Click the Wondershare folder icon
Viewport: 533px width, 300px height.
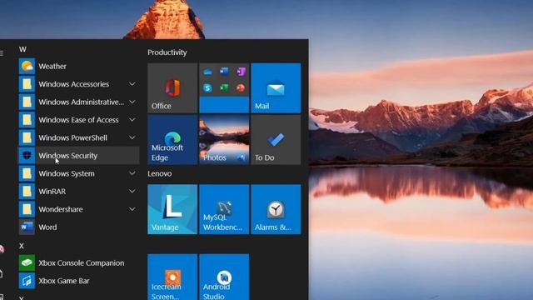click(27, 209)
